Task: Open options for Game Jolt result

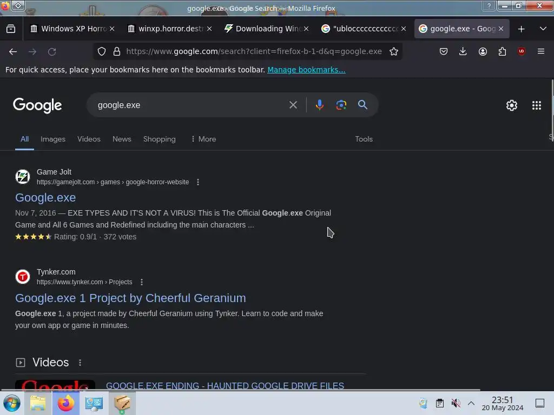Action: (198, 182)
